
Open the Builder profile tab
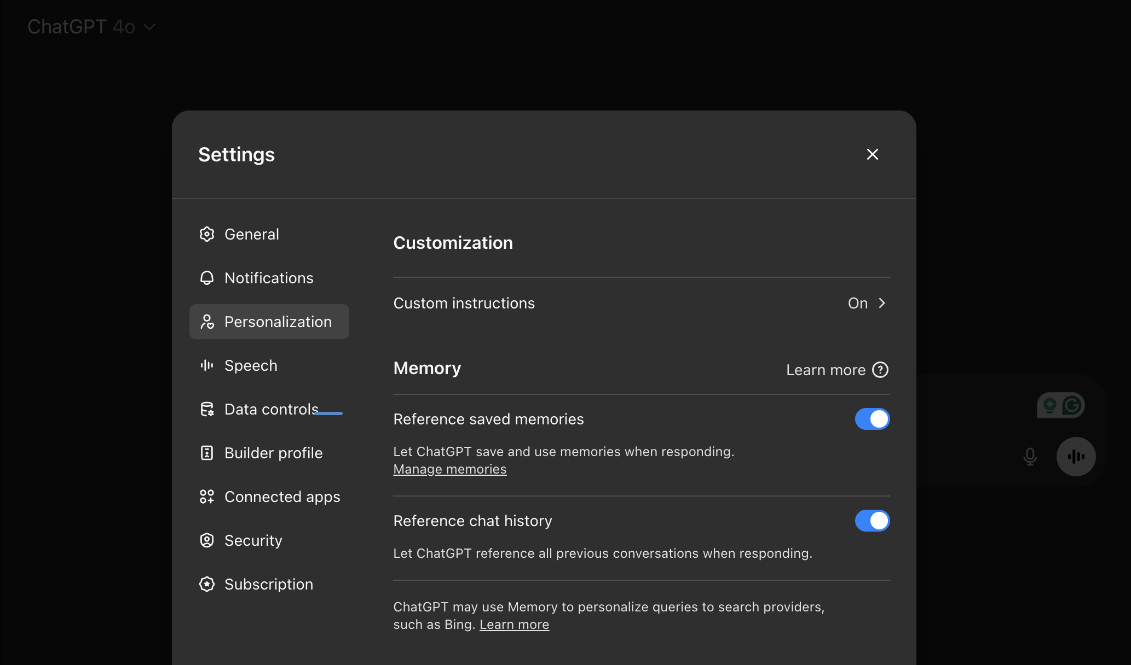(269, 453)
